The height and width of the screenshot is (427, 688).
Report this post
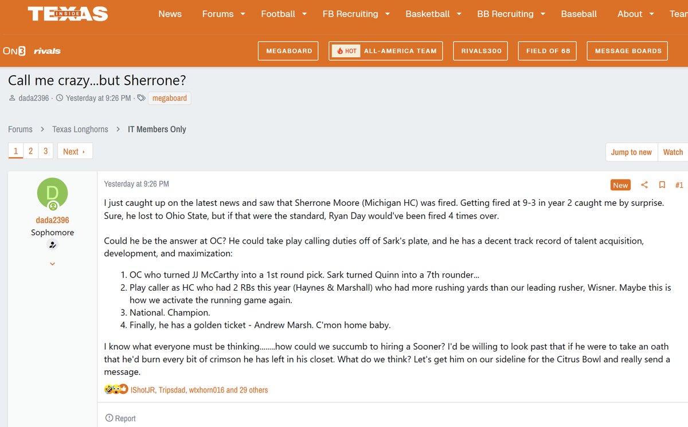pos(120,418)
